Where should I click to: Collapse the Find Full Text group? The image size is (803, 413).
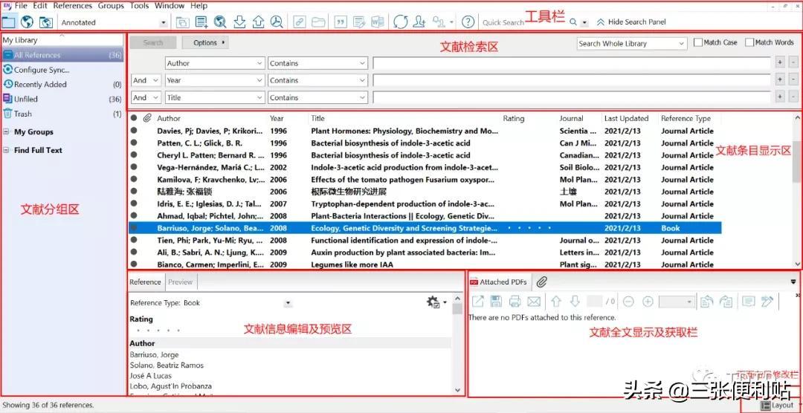pyautogui.click(x=6, y=150)
